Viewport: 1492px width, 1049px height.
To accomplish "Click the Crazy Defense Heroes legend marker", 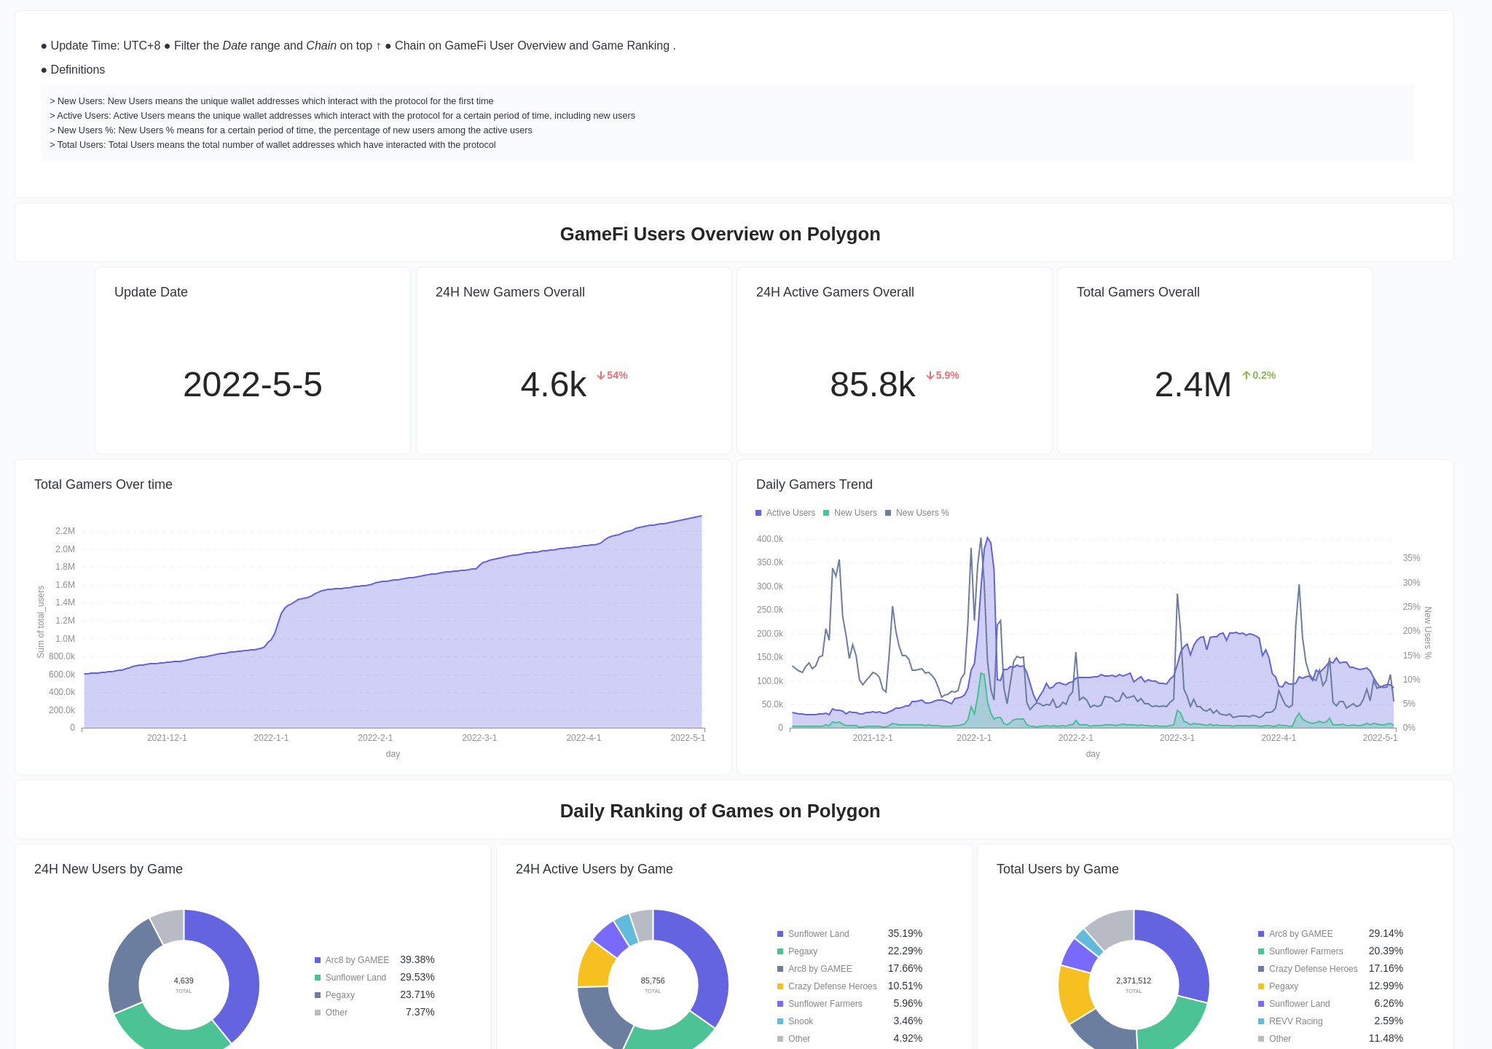I will click(782, 986).
